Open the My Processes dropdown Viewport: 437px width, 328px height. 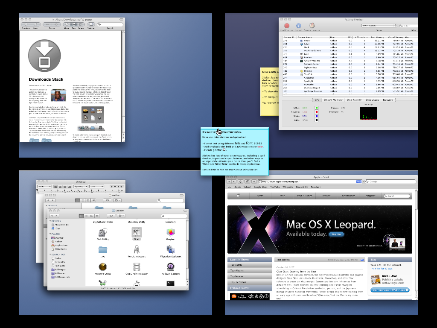coord(379,26)
